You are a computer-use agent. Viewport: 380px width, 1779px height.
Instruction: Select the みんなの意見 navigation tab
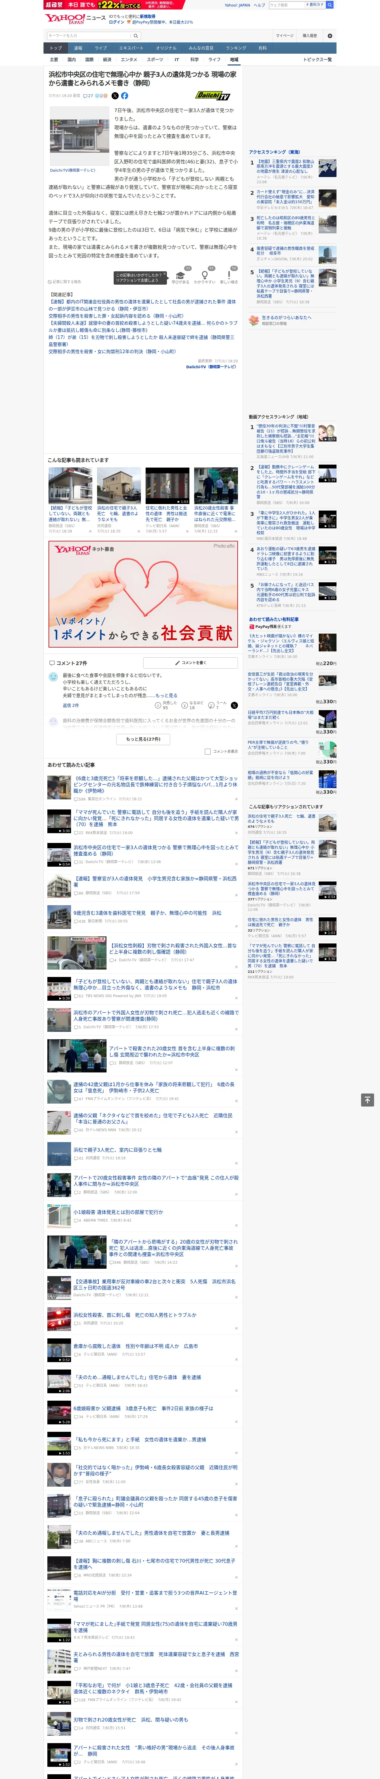coord(201,48)
